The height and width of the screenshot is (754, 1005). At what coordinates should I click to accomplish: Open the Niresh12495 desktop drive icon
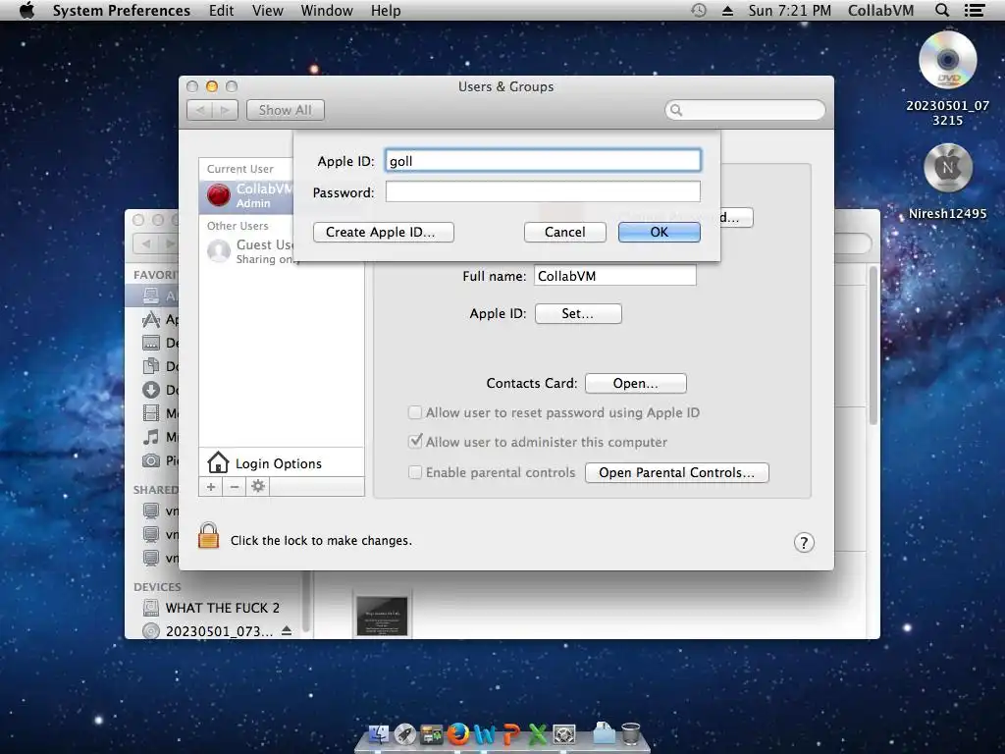[947, 168]
